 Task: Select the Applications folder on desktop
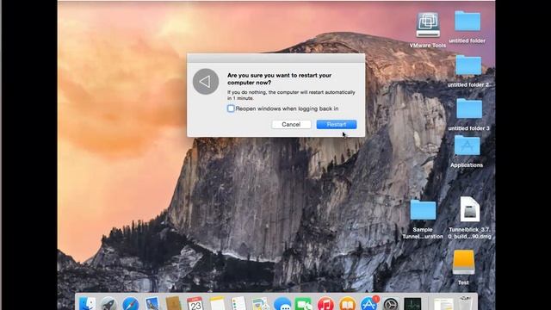[467, 146]
